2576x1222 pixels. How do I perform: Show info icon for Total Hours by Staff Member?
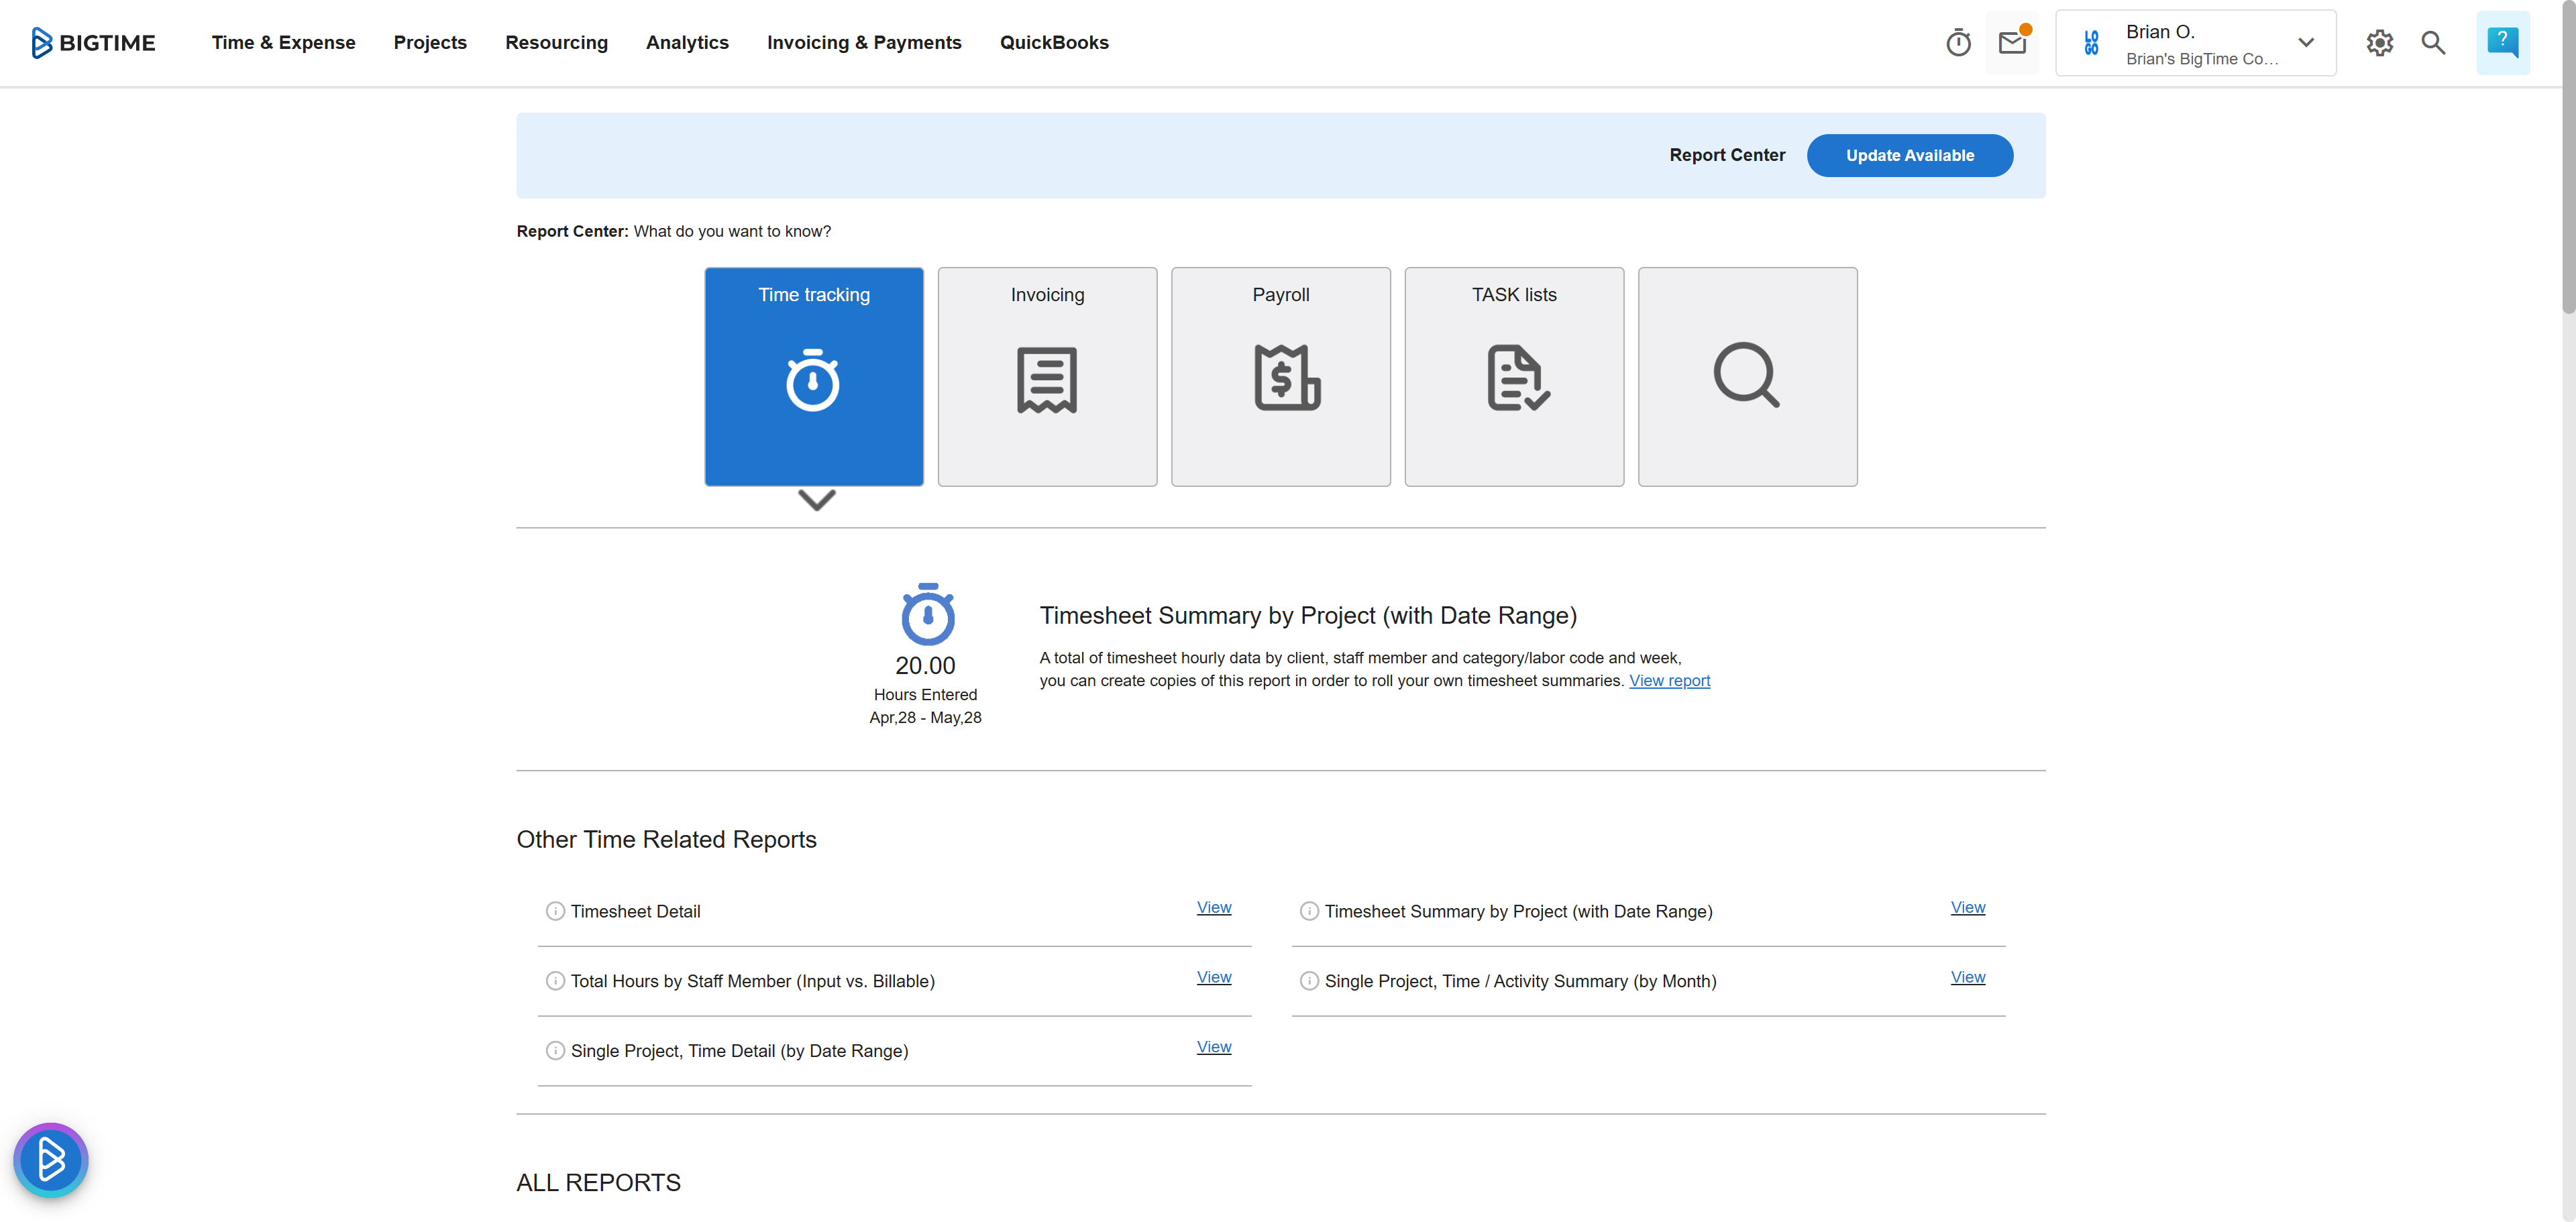point(555,981)
